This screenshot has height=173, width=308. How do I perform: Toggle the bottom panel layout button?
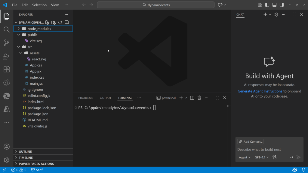click(274, 5)
